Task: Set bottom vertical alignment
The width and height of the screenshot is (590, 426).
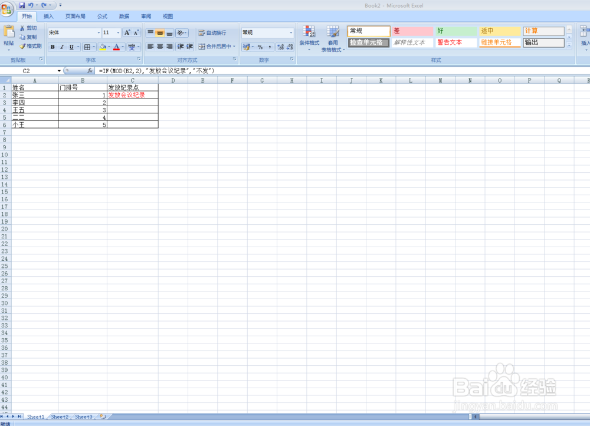Action: tap(169, 32)
